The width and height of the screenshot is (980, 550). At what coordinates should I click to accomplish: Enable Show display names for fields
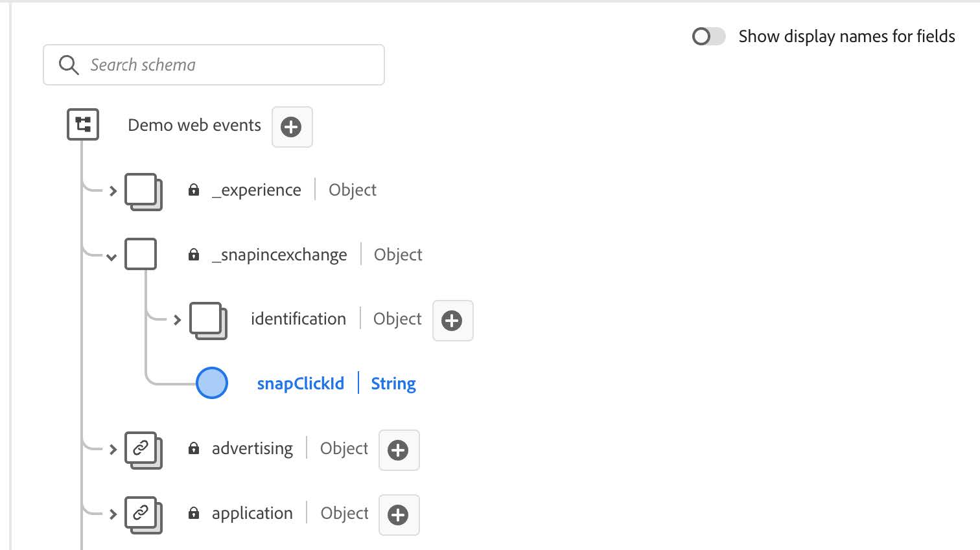pos(708,36)
